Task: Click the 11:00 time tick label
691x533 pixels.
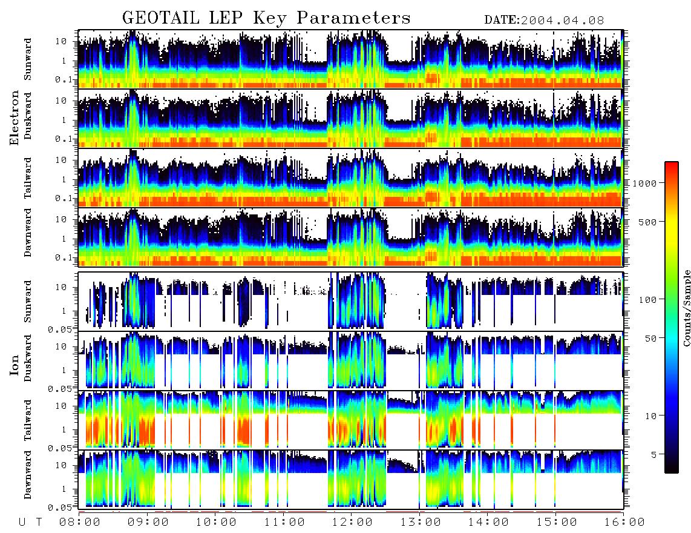Action: point(284,522)
